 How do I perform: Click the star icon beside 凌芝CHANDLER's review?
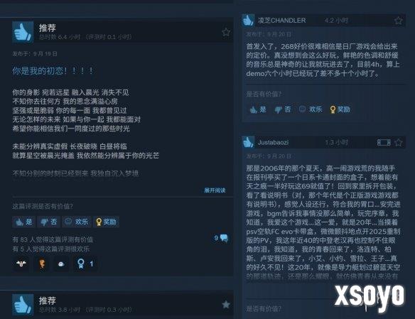399,21
